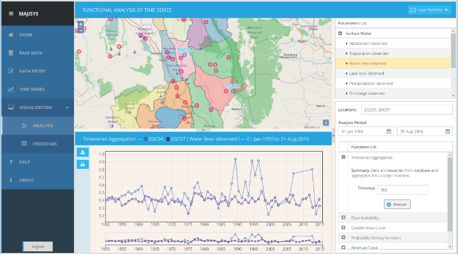Click the map info icon

tap(326, 122)
